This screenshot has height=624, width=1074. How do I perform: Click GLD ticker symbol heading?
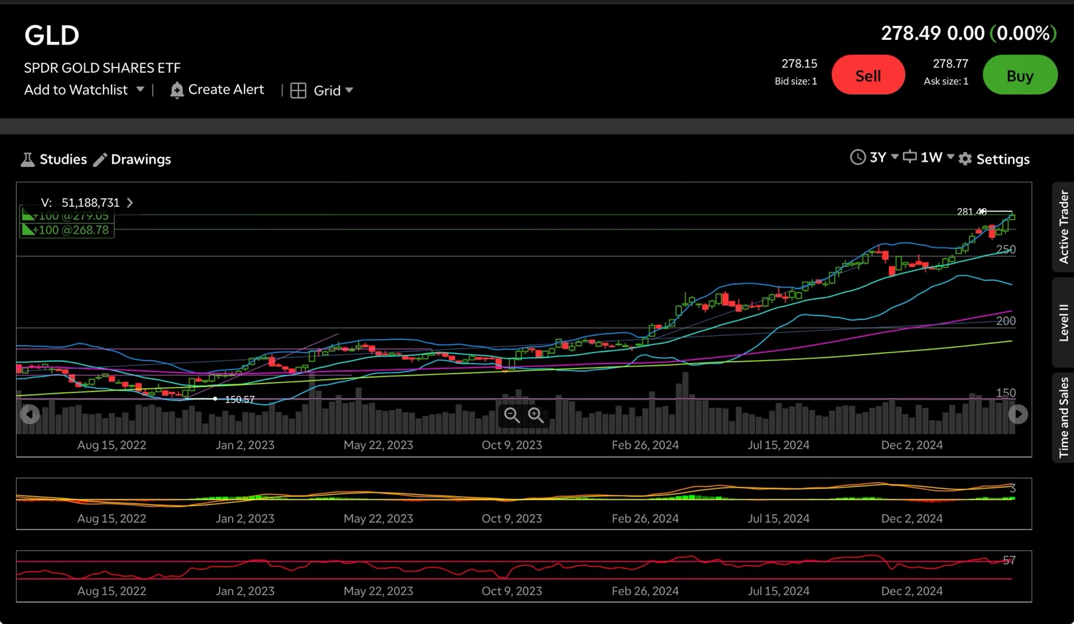click(52, 36)
